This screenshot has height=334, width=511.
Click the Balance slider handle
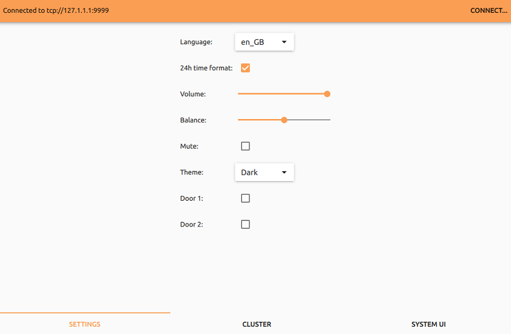tap(284, 120)
